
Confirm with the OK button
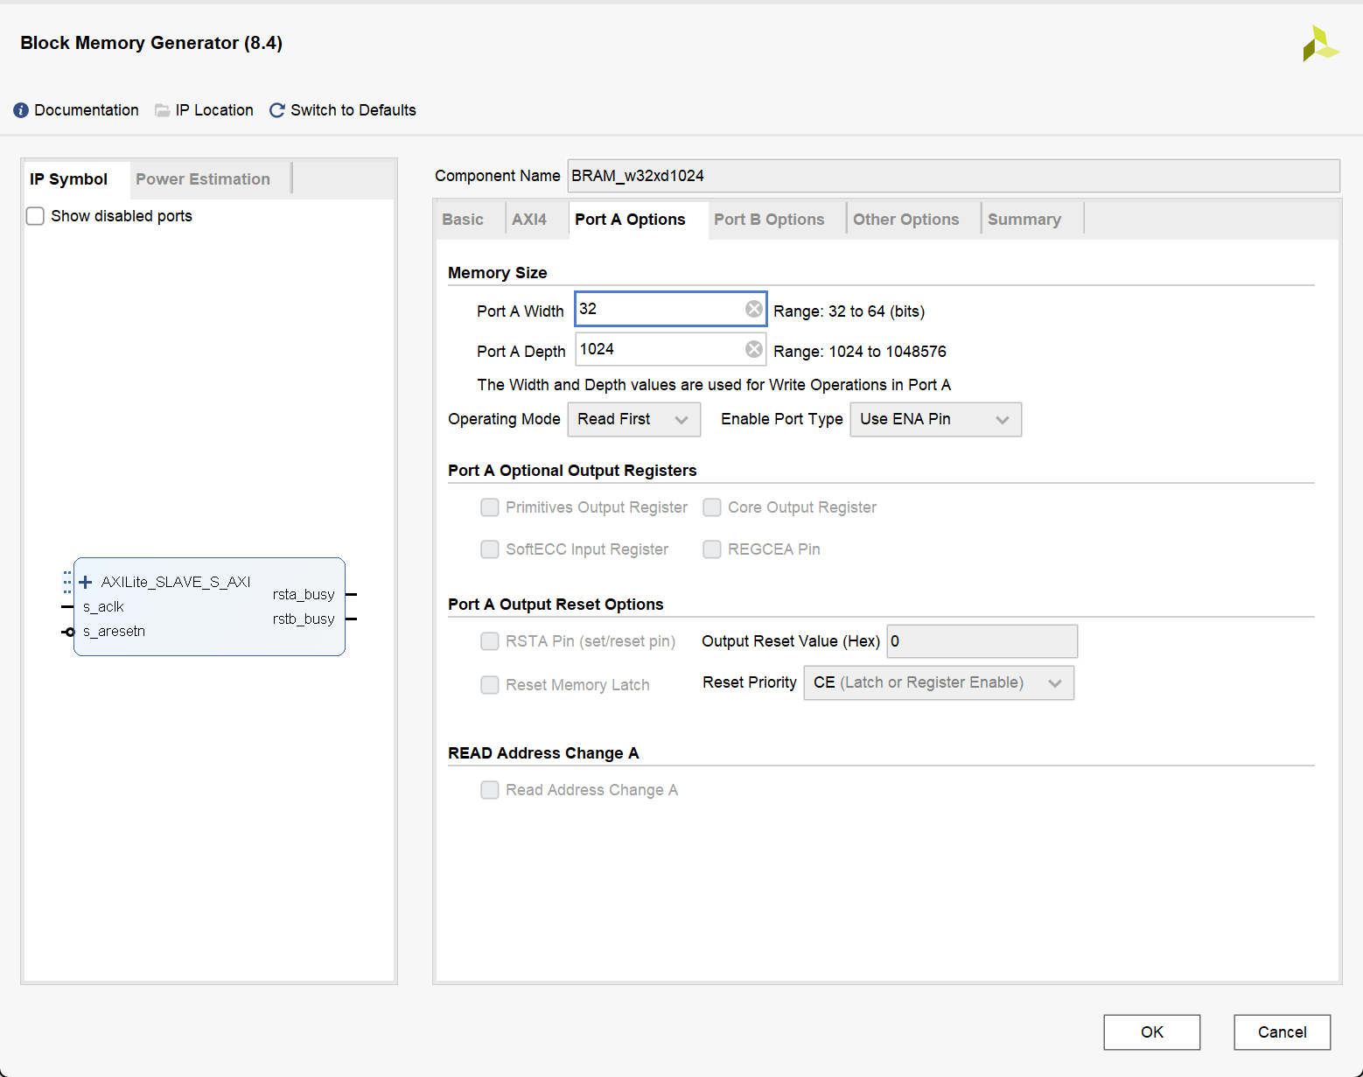coord(1152,1032)
